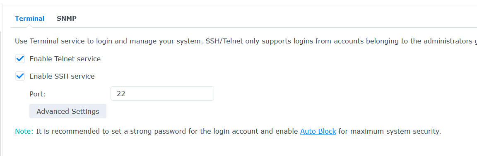Disable the Enable SSH service checkbox
This screenshot has height=156, width=477.
[20, 76]
